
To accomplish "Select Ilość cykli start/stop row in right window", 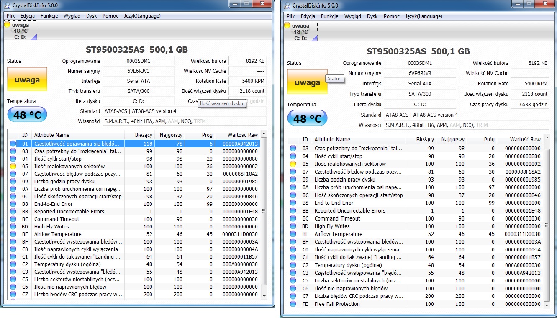I will [x=414, y=156].
